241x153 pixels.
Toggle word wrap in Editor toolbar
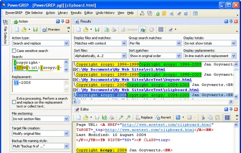(227, 118)
